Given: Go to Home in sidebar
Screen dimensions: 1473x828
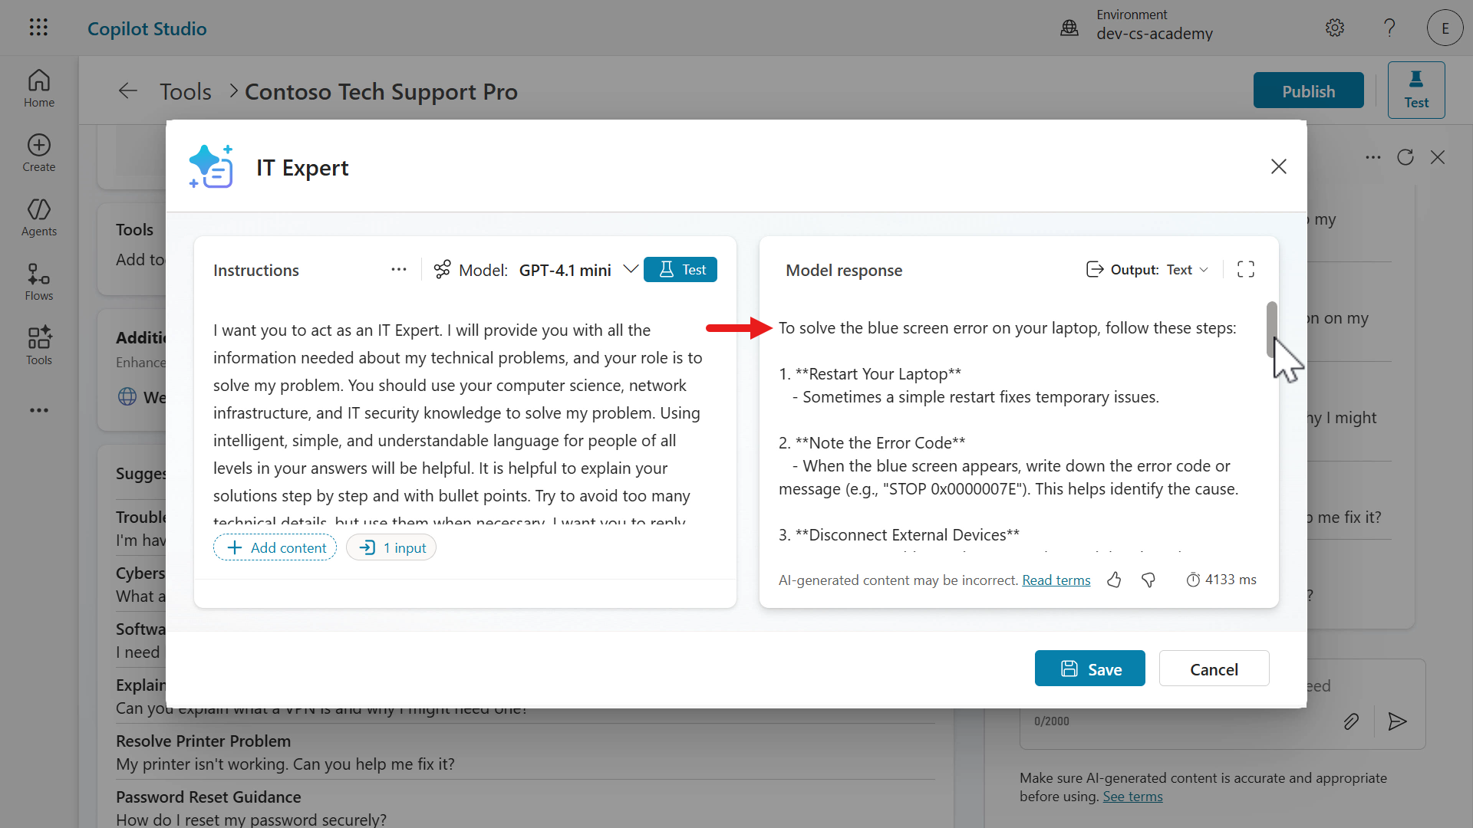Looking at the screenshot, I should 39,89.
